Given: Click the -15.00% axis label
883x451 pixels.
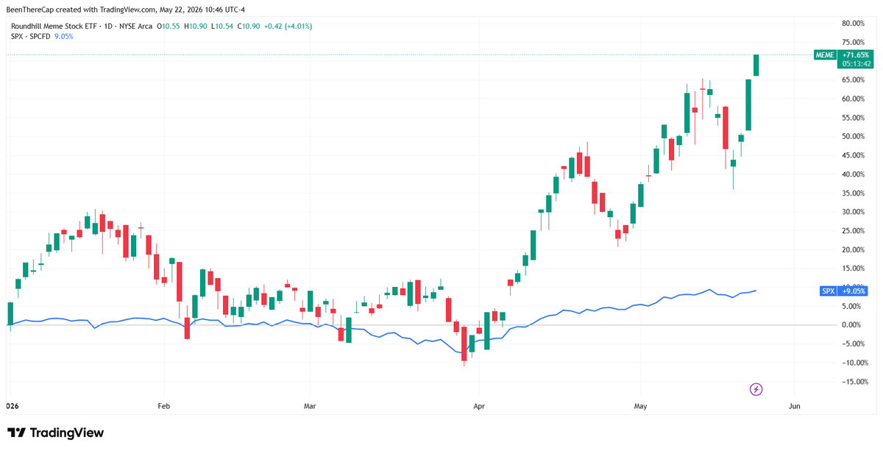Looking at the screenshot, I should [x=854, y=381].
